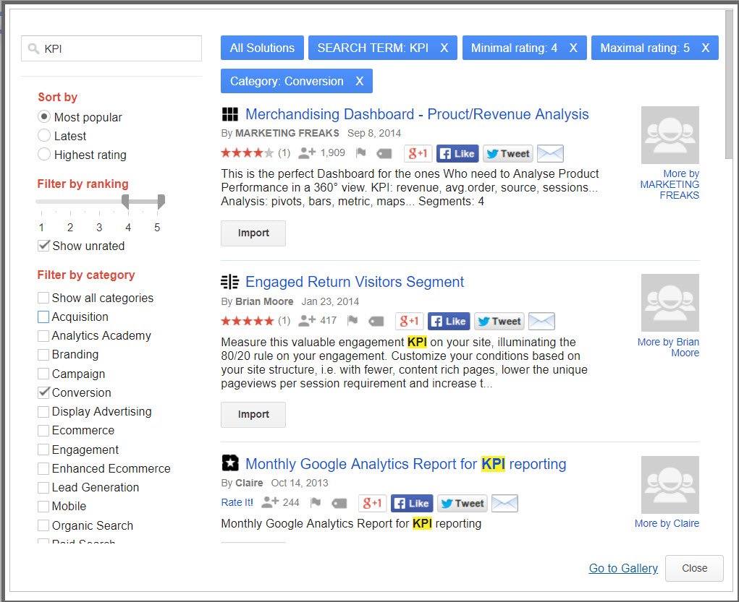The width and height of the screenshot is (739, 602).
Task: Follow the Go to Gallery link
Action: tap(623, 568)
